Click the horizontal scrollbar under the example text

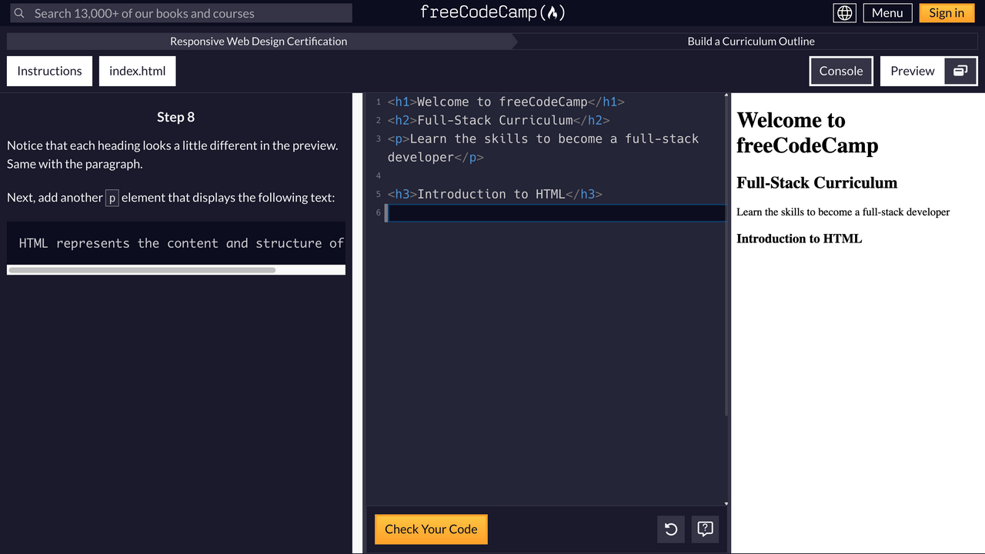pyautogui.click(x=142, y=270)
